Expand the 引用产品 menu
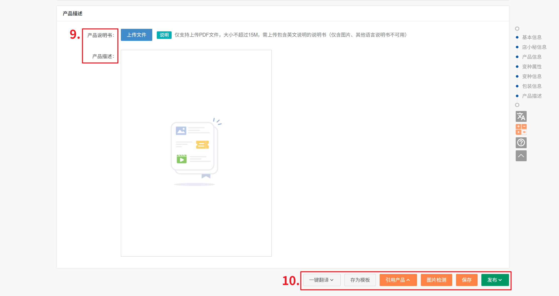Image resolution: width=559 pixels, height=296 pixels. tap(398, 280)
